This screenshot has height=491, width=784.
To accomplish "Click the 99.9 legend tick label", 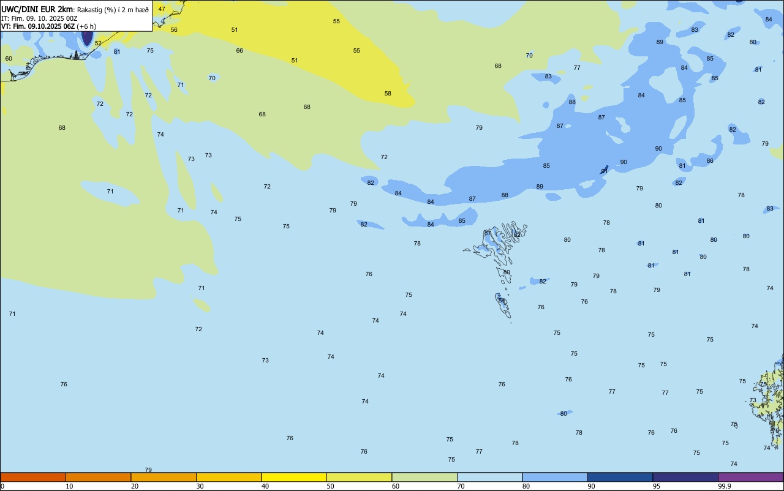I will [x=725, y=486].
